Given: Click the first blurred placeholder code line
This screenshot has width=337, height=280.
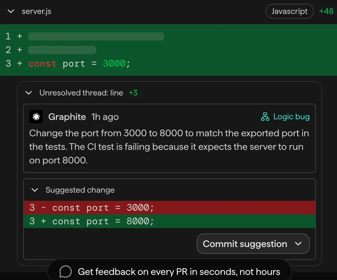Looking at the screenshot, I should [x=96, y=36].
